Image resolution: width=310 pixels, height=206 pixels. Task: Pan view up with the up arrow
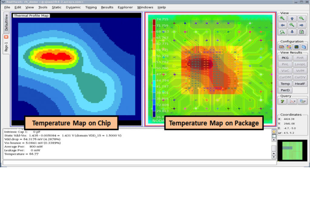tap(292, 18)
